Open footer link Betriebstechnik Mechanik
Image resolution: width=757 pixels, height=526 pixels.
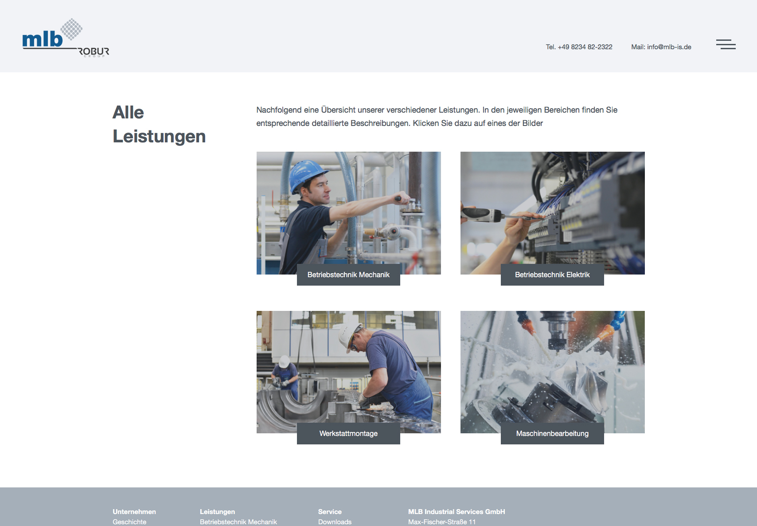click(238, 522)
